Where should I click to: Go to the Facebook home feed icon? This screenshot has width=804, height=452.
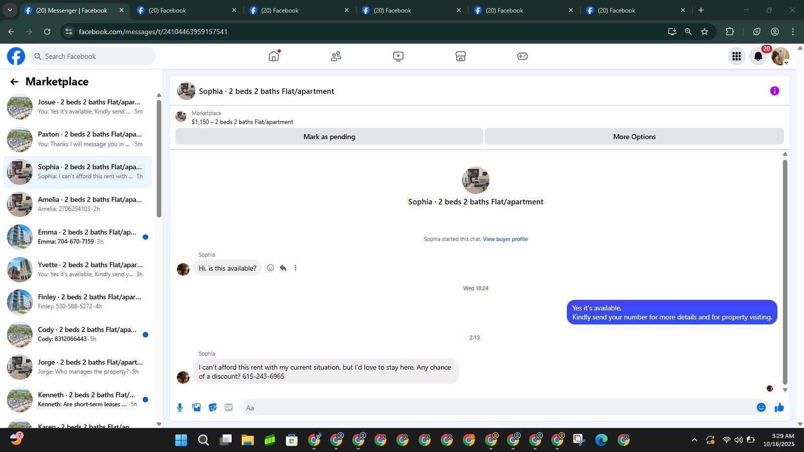[x=274, y=56]
